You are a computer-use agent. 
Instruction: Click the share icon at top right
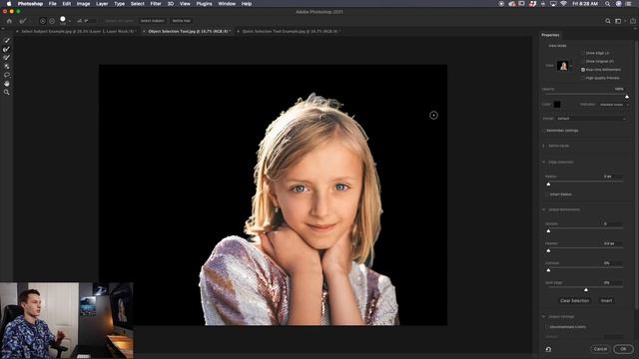633,21
